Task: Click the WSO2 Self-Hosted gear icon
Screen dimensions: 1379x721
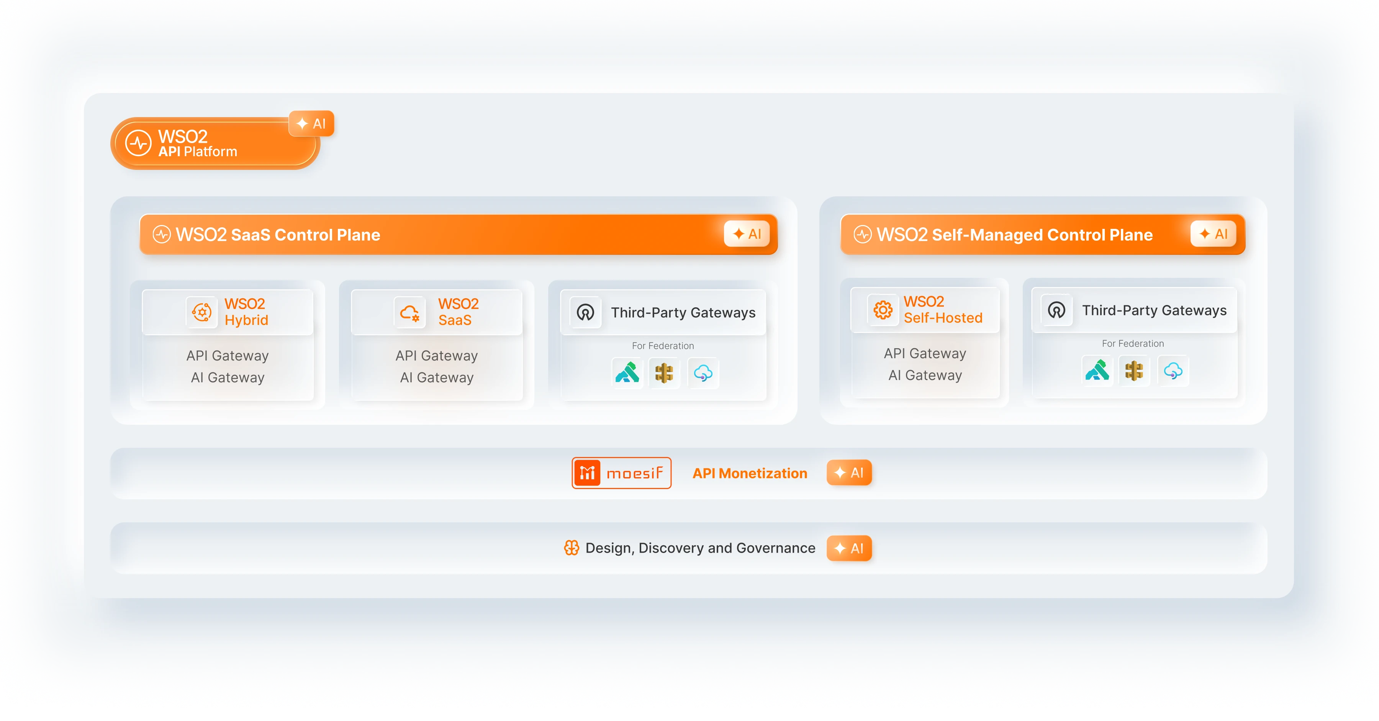Action: point(883,310)
